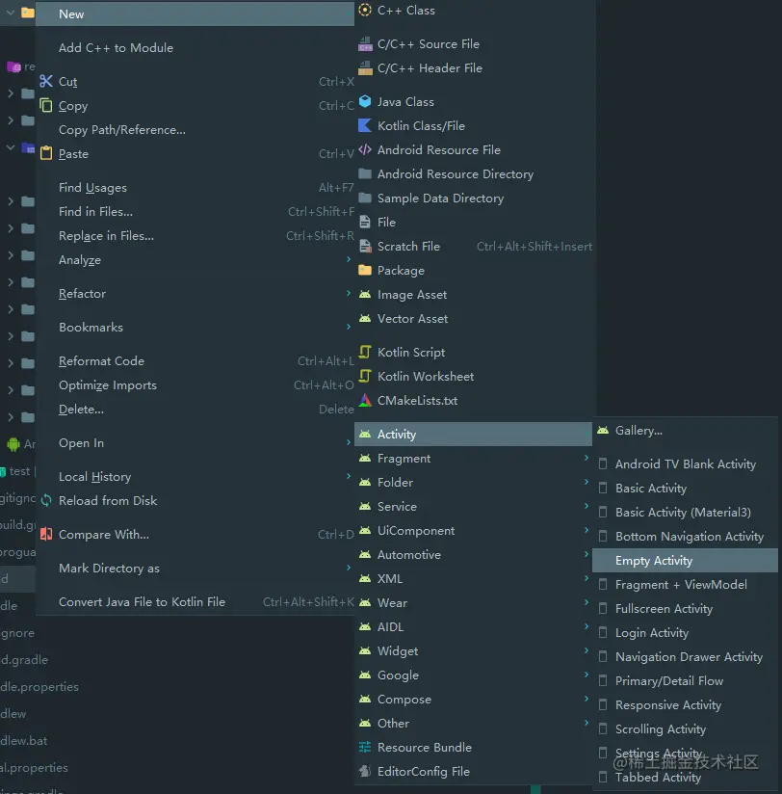The width and height of the screenshot is (782, 794).
Task: Click the Paste clipboard icon
Action: (45, 153)
